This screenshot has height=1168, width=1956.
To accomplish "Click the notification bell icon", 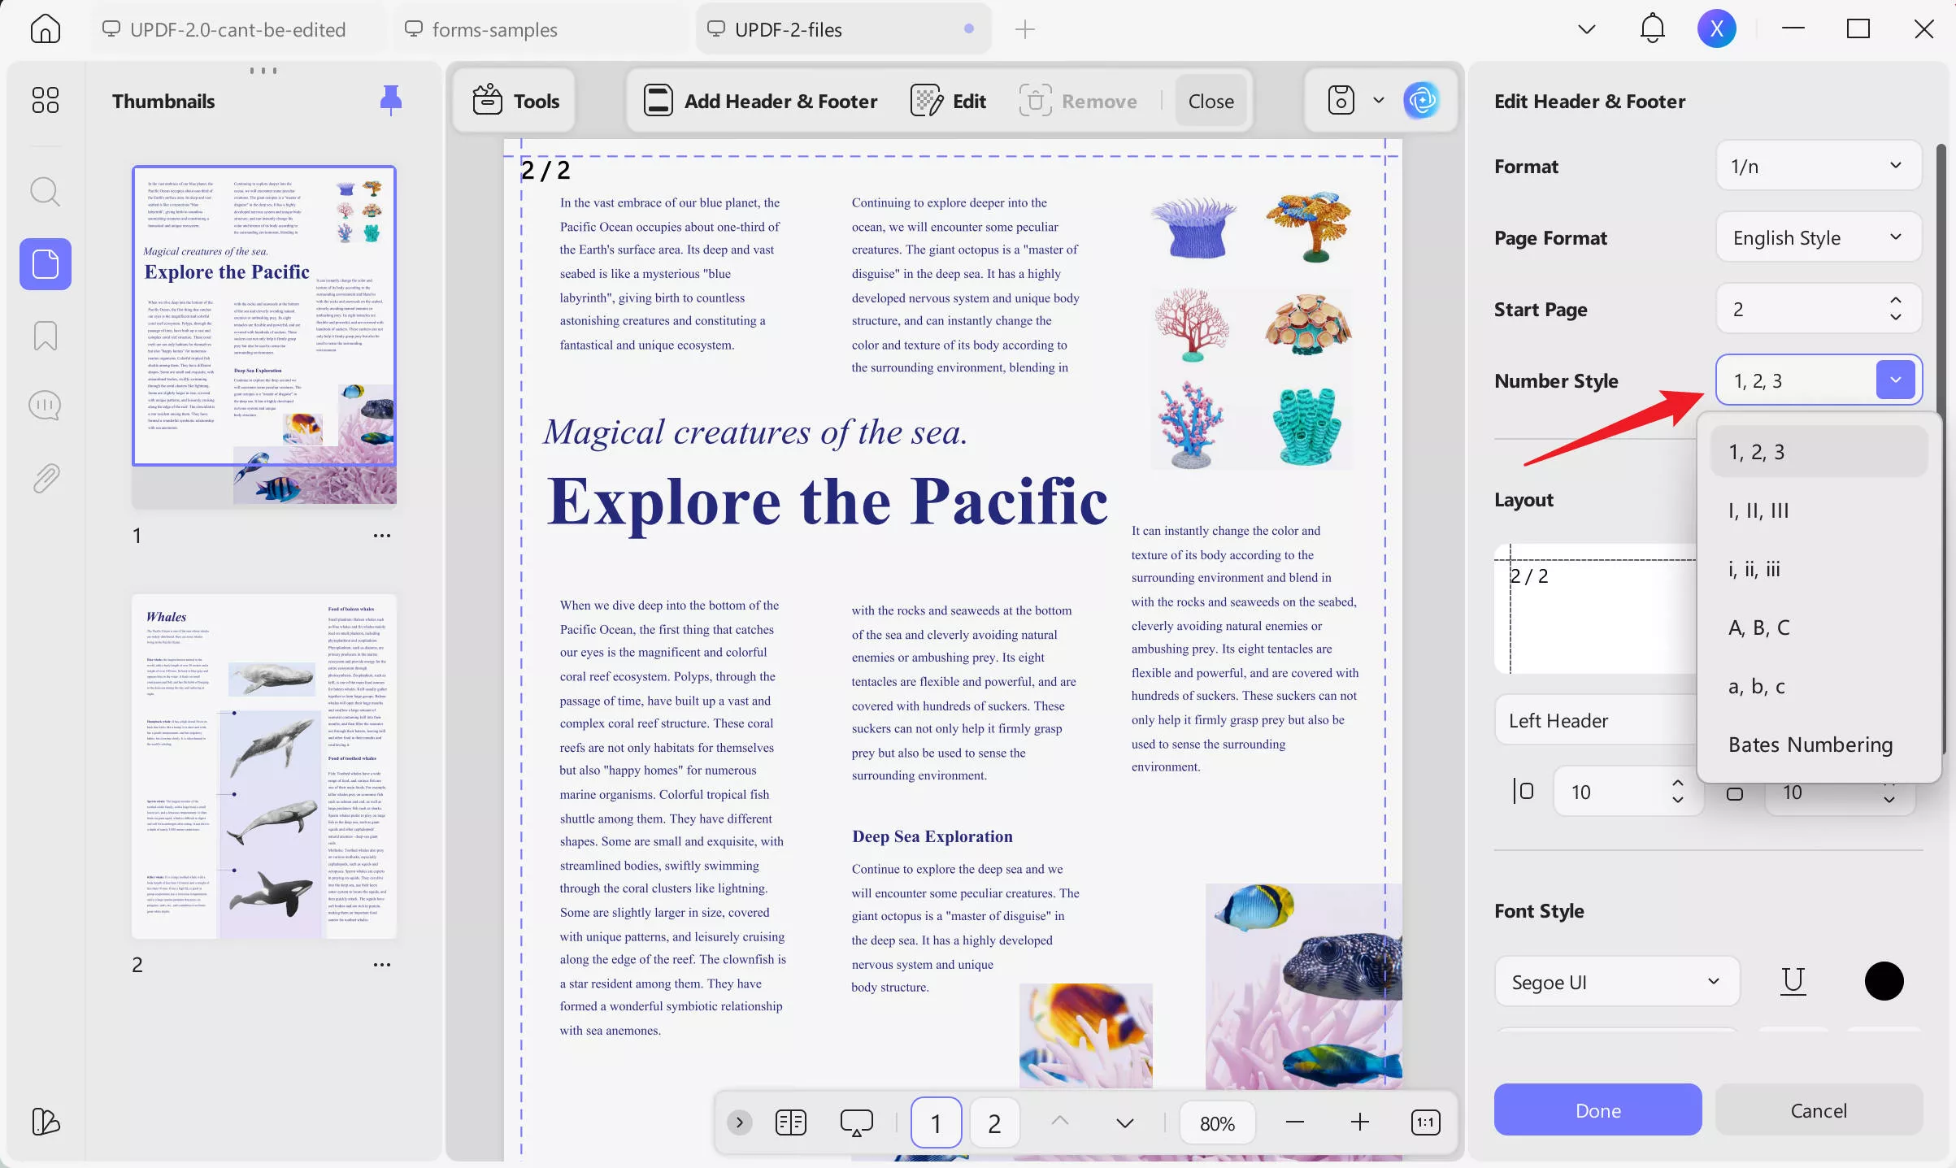I will [x=1652, y=29].
